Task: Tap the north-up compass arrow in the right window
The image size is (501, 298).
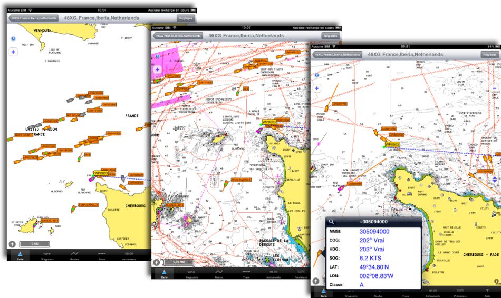Action: coord(316,281)
